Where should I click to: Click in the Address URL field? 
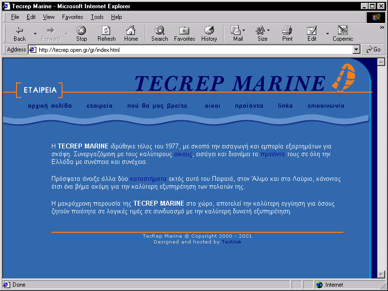click(x=194, y=50)
